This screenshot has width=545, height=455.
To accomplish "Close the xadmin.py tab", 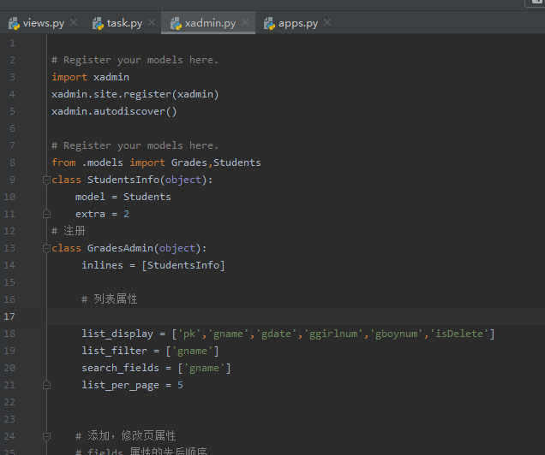I will point(245,22).
